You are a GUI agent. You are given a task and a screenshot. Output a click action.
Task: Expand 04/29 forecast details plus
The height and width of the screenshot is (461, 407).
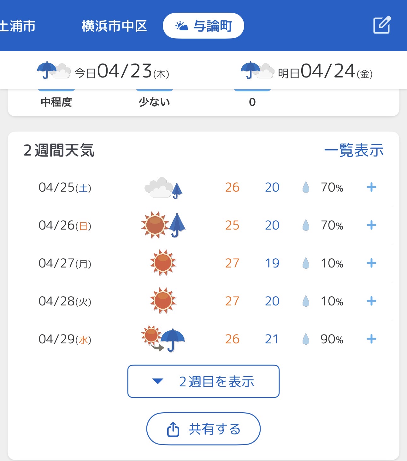(371, 339)
